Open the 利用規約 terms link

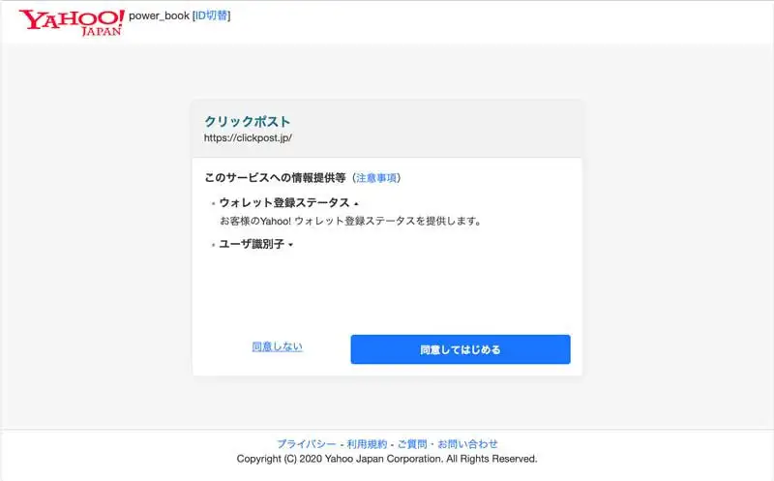click(x=367, y=444)
